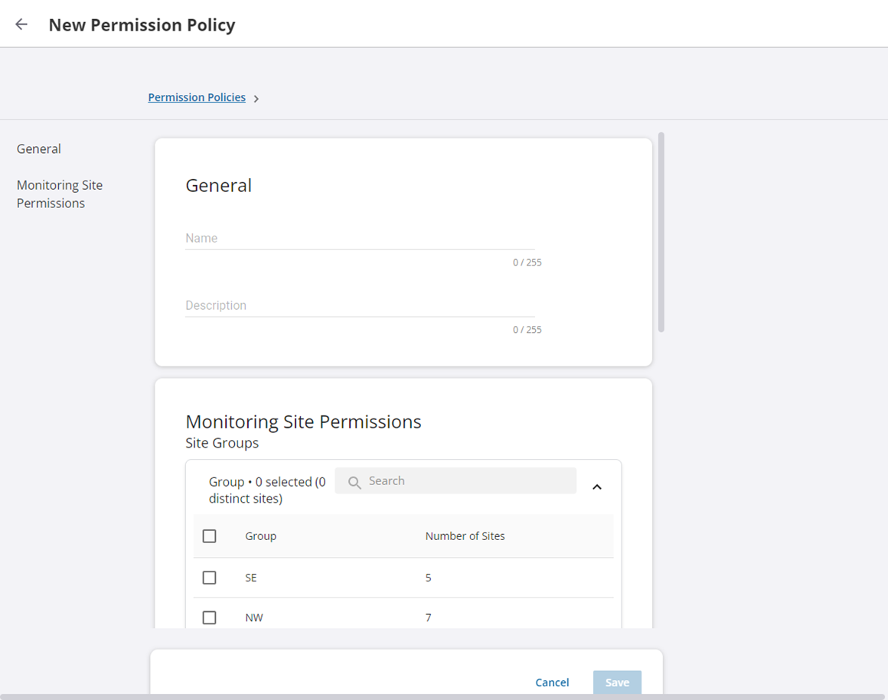Check the SE group checkbox
Viewport: 888px width, 700px height.
pyautogui.click(x=209, y=578)
